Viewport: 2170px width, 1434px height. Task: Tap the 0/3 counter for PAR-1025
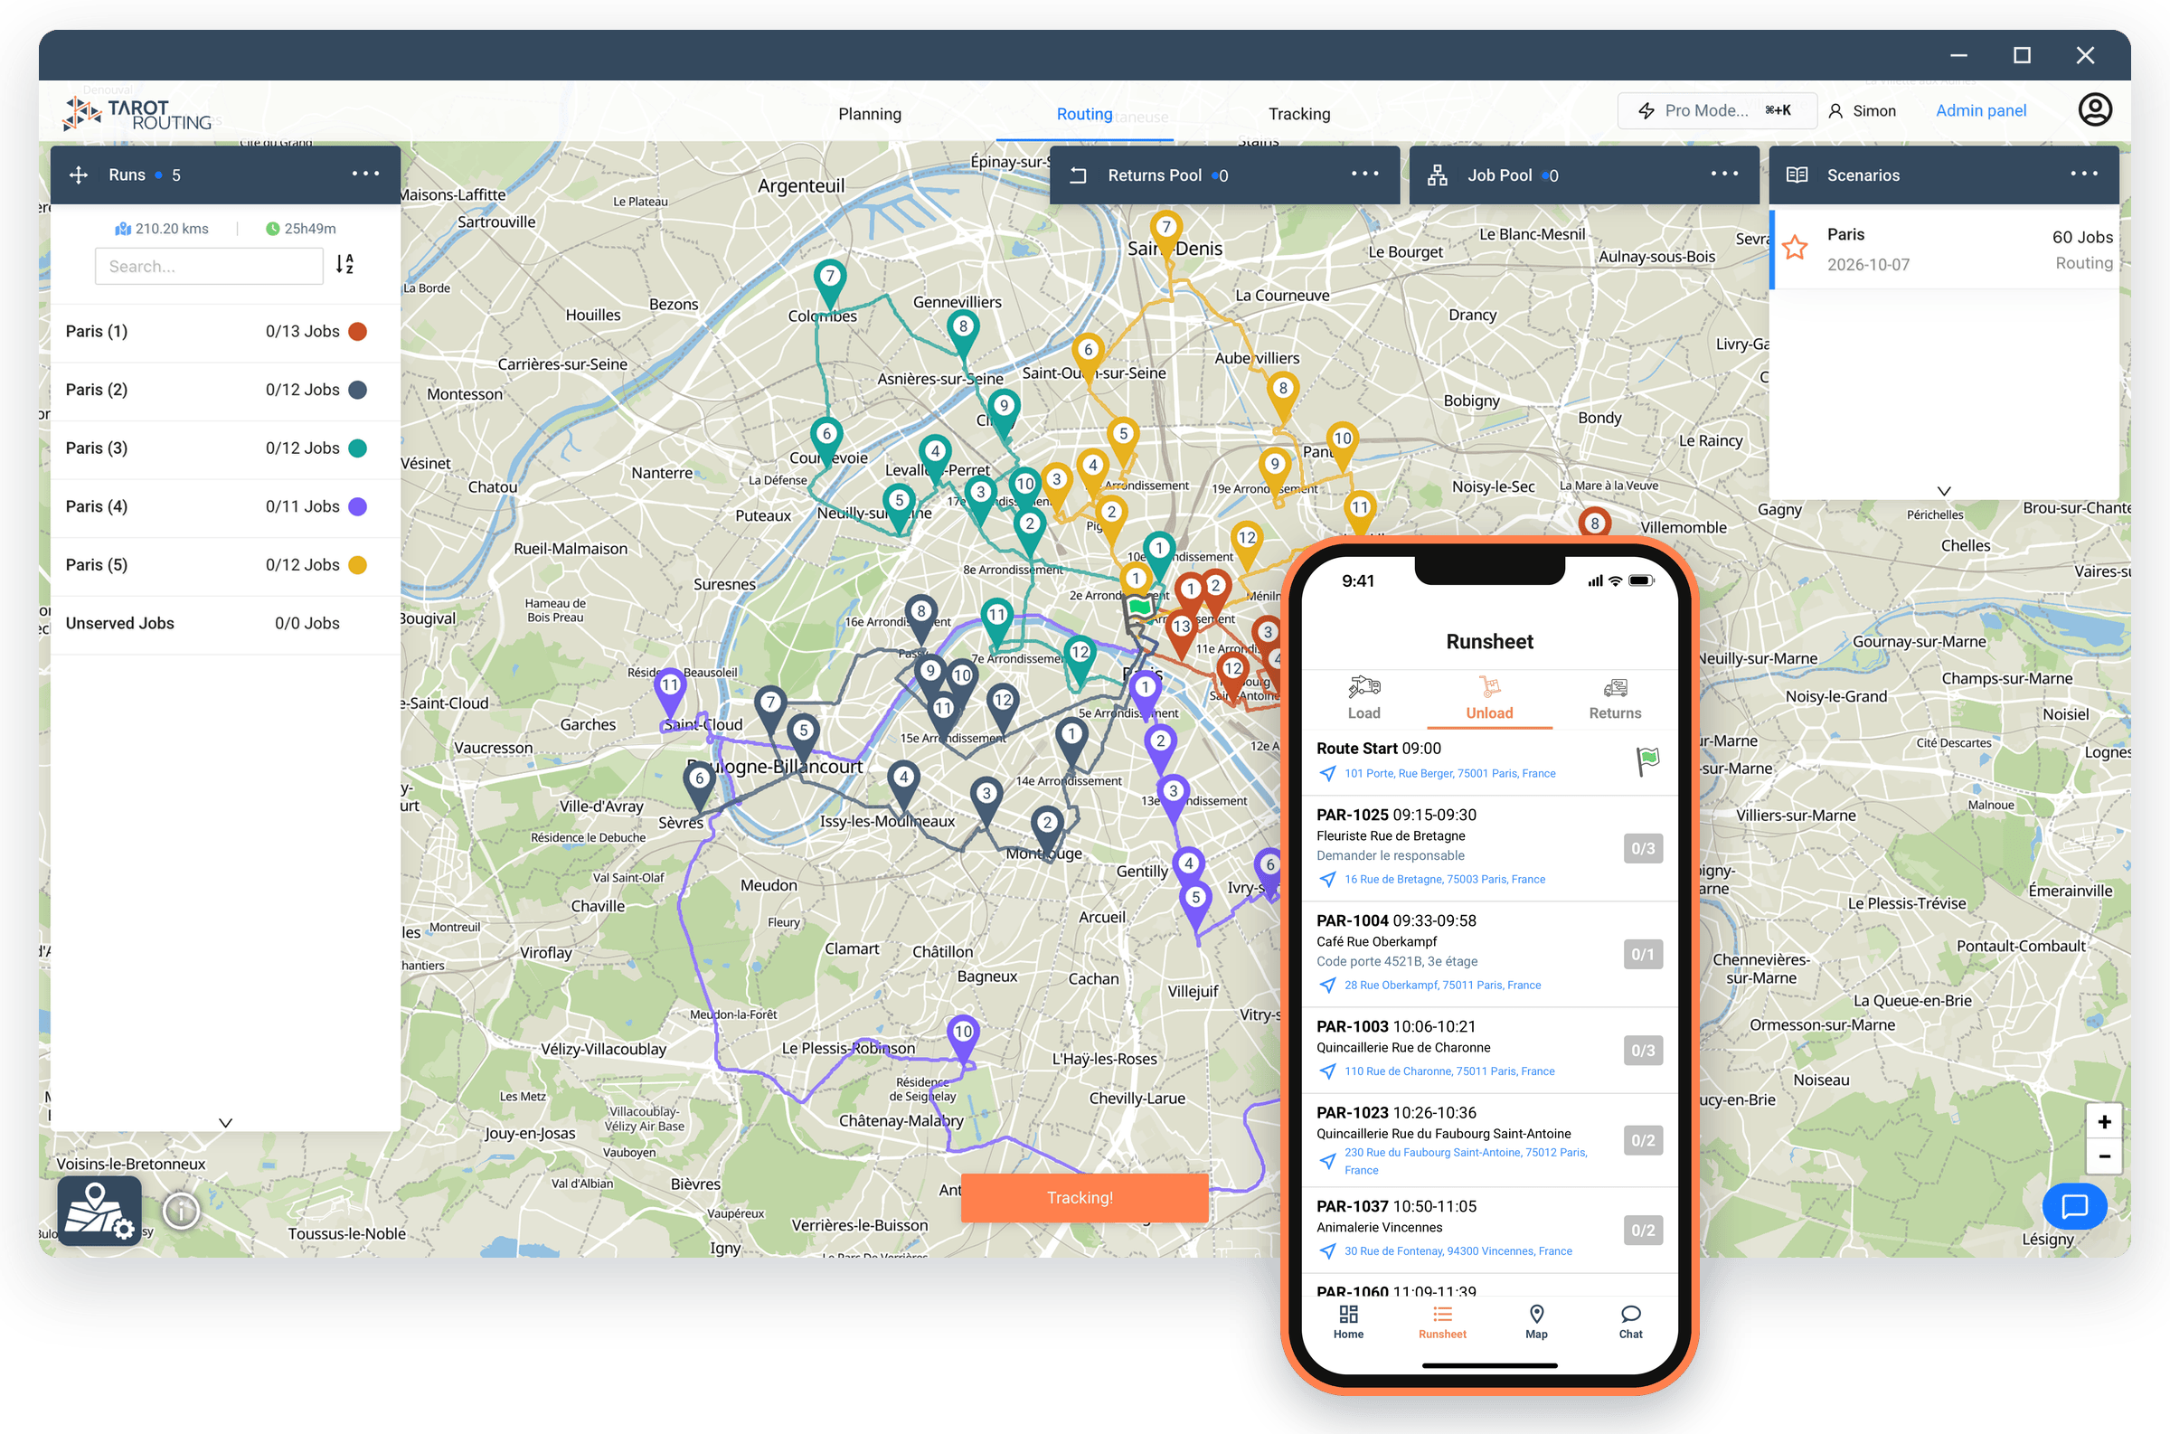pos(1643,849)
